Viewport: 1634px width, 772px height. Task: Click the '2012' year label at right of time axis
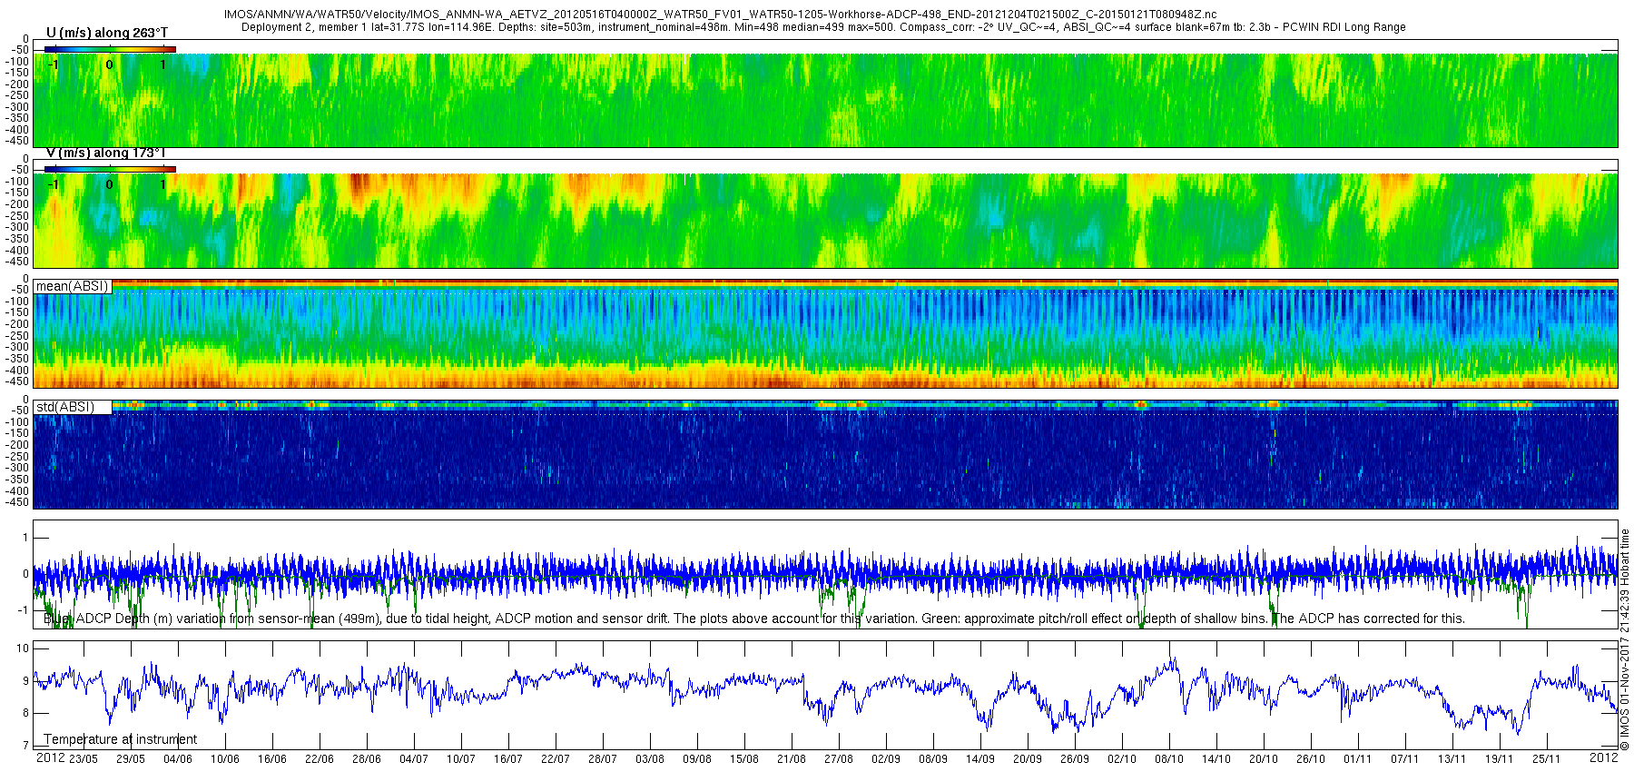coord(1604,757)
